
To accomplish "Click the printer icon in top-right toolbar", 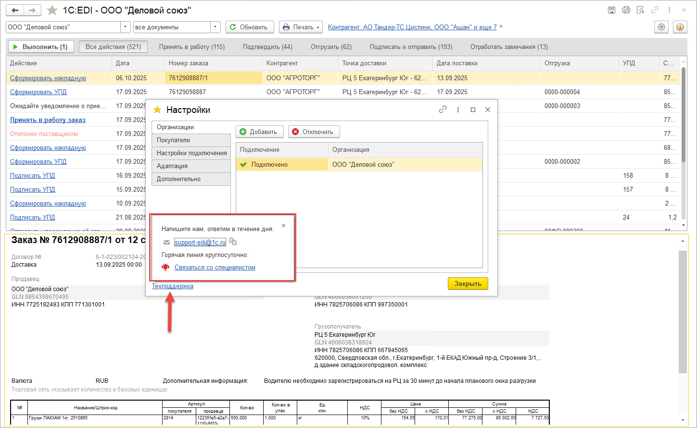I will pos(626,10).
